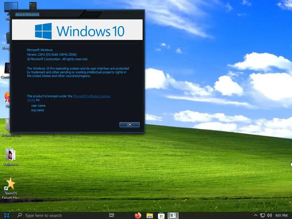This screenshot has height=219, width=292.
Task: Click OK in About Windows dialog
Action: (x=129, y=125)
